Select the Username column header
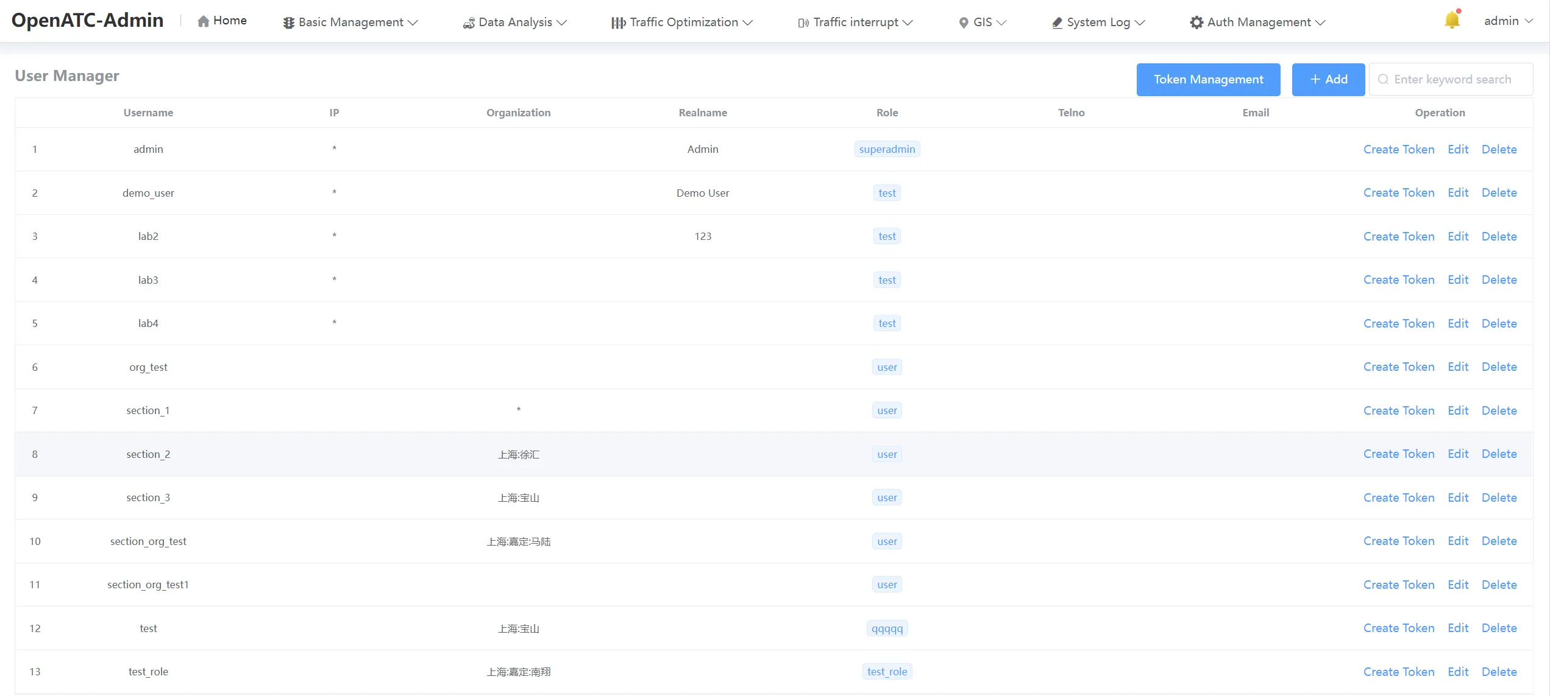The height and width of the screenshot is (696, 1550). (148, 113)
